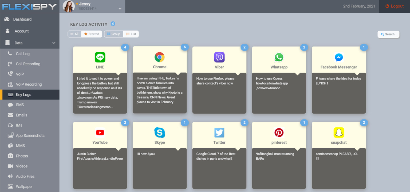Go to App Screenshots in sidebar
This screenshot has width=410, height=192.
(30, 135)
